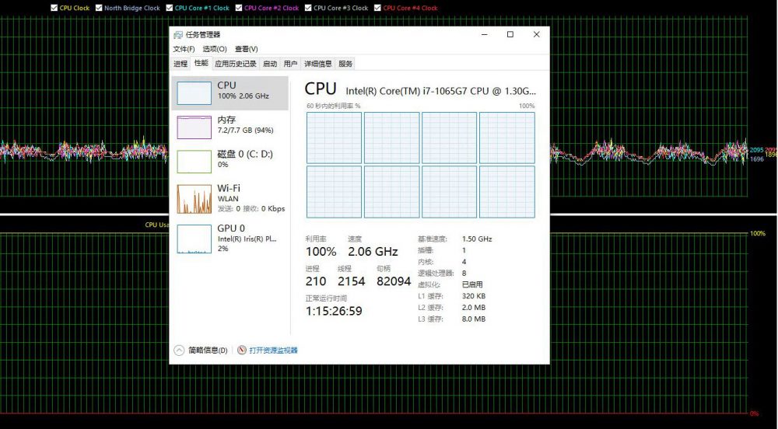This screenshot has height=429, width=778.
Task: Select the CPU mini graph thumbnail
Action: coord(194,92)
